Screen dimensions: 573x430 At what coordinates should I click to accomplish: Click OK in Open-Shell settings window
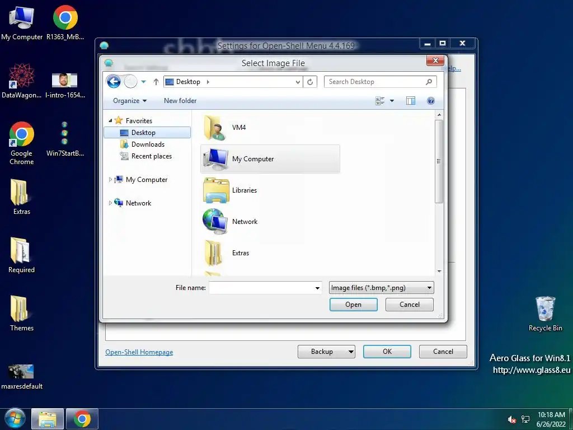tap(387, 352)
